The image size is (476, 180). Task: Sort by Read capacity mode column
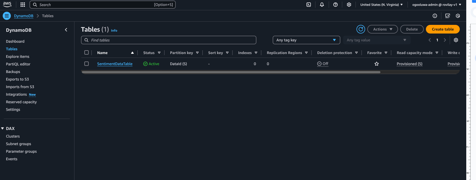437,53
